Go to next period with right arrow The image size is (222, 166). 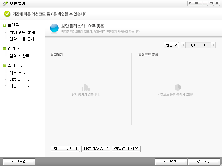pyautogui.click(x=213, y=45)
